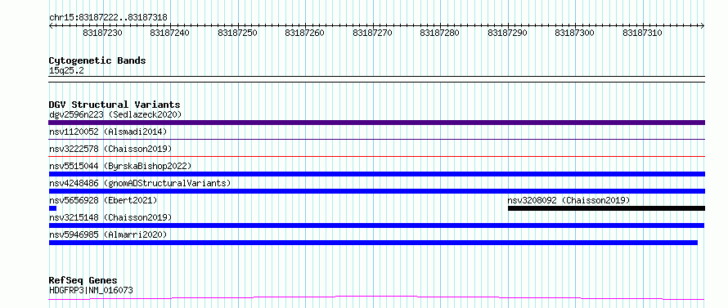This screenshot has width=728, height=308.
Task: Click the thin red nsv3222578 variant line
Action: 376,157
